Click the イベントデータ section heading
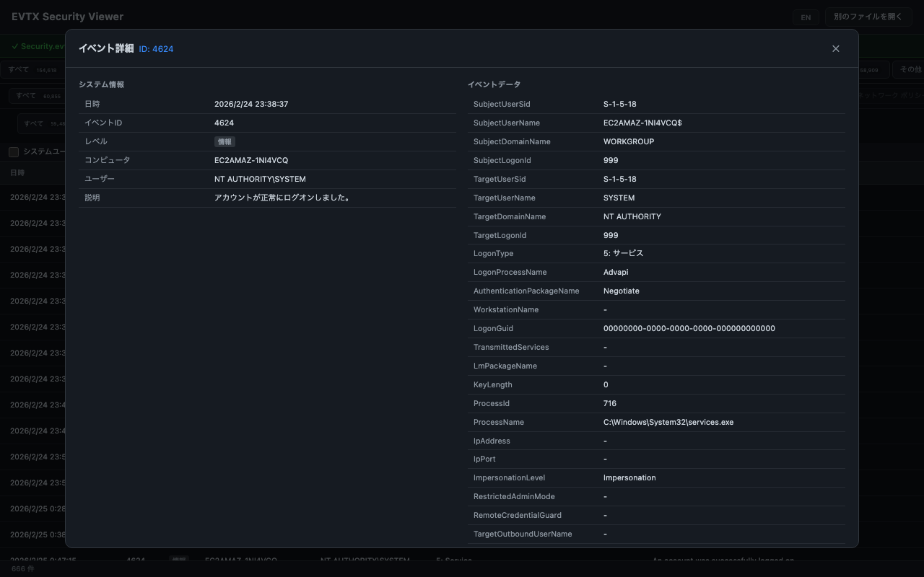Image resolution: width=924 pixels, height=577 pixels. coord(494,84)
